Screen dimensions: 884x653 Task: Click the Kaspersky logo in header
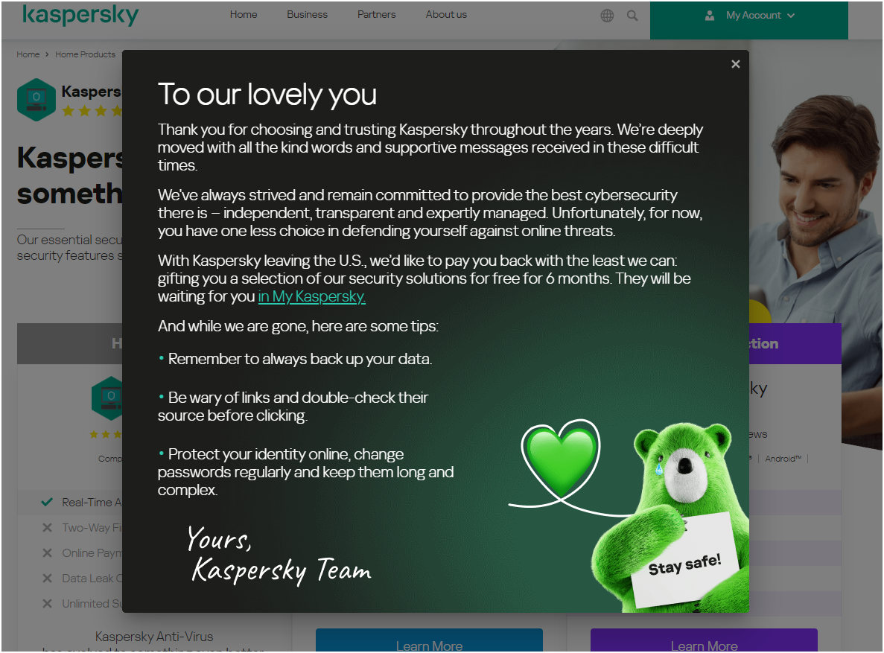(x=80, y=15)
